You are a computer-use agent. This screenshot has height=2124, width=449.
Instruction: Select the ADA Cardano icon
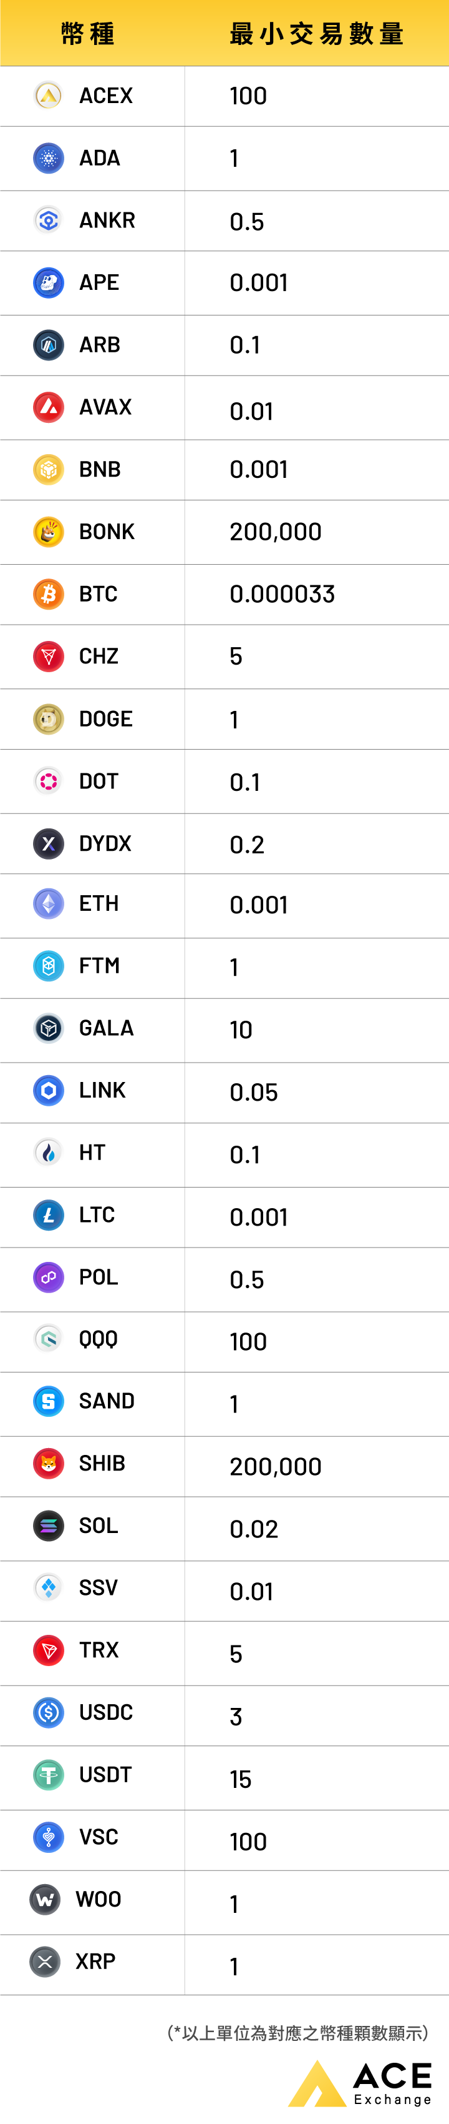coord(49,157)
